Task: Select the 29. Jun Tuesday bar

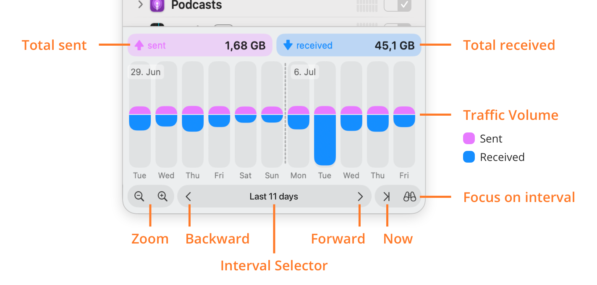Action: [140, 114]
